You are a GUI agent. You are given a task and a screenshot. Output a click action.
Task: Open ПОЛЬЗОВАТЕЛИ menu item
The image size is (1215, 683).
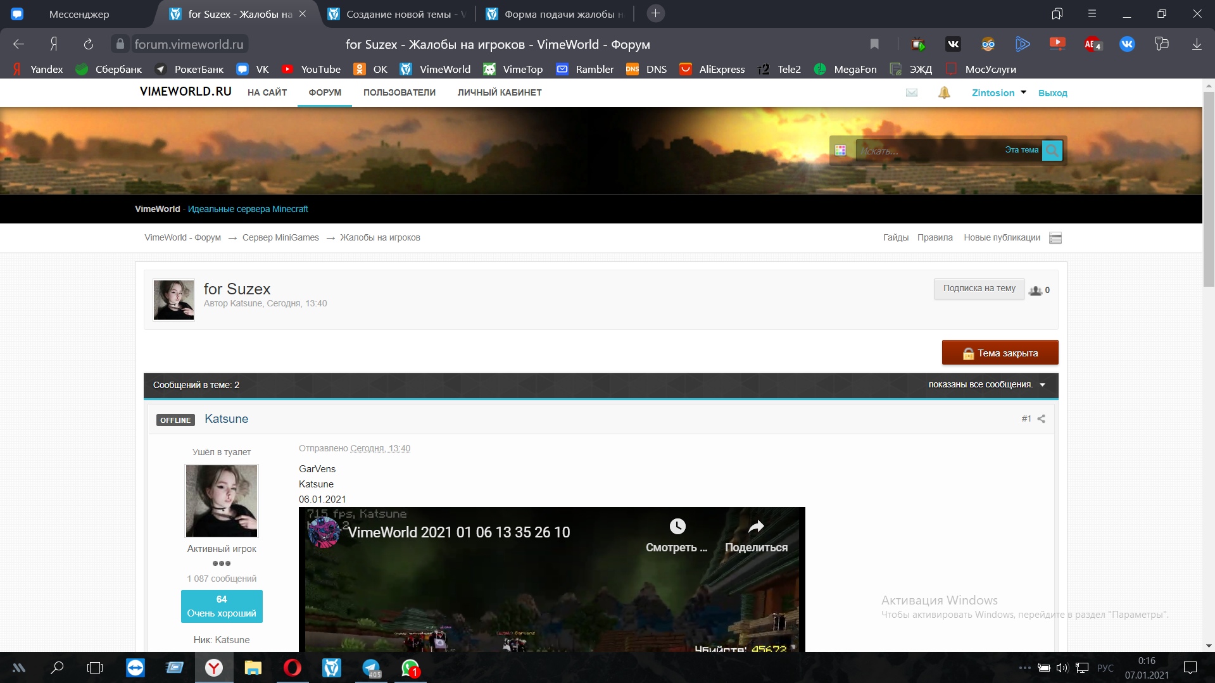pyautogui.click(x=400, y=92)
